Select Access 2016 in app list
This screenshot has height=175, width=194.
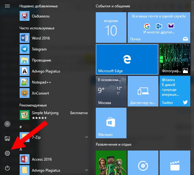click(x=42, y=159)
